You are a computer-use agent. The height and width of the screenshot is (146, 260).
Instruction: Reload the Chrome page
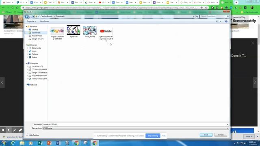(x=13, y=8)
